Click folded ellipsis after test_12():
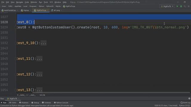 [x=39, y=74]
